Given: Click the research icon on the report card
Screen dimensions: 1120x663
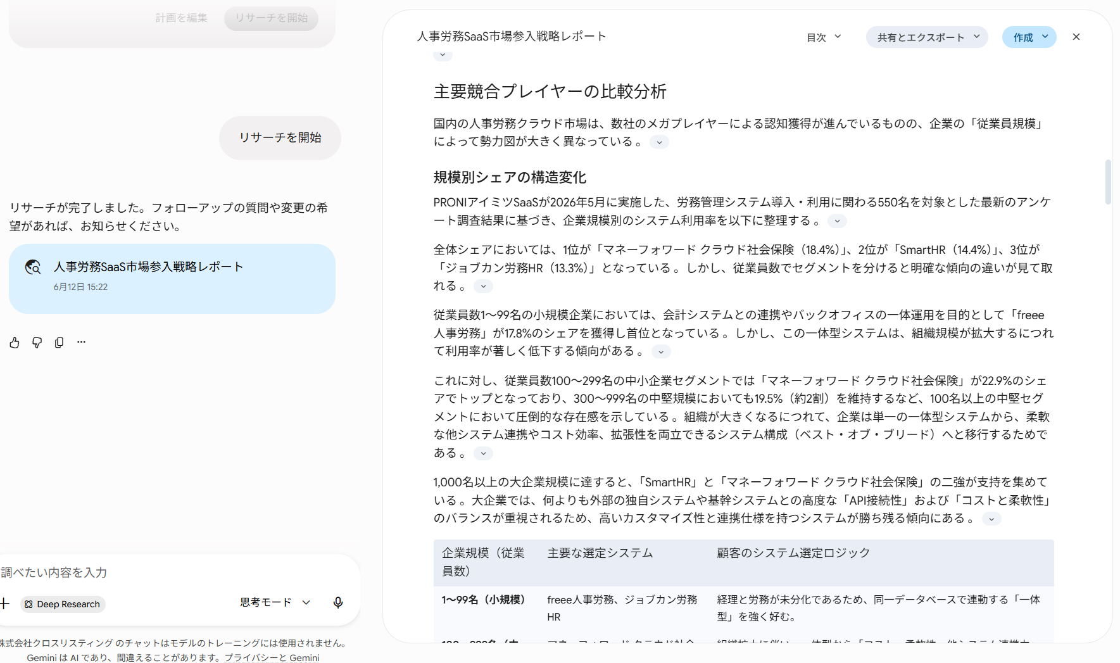Looking at the screenshot, I should [x=33, y=267].
